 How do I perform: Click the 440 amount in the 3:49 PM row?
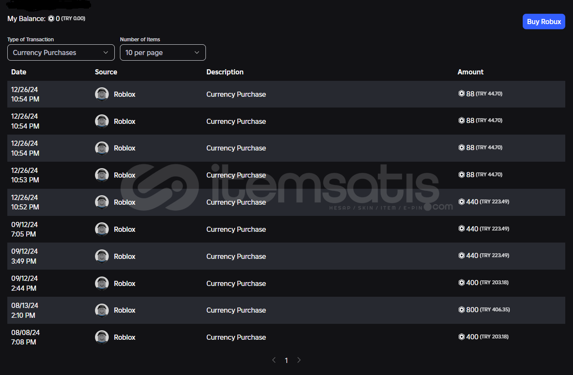(x=484, y=255)
